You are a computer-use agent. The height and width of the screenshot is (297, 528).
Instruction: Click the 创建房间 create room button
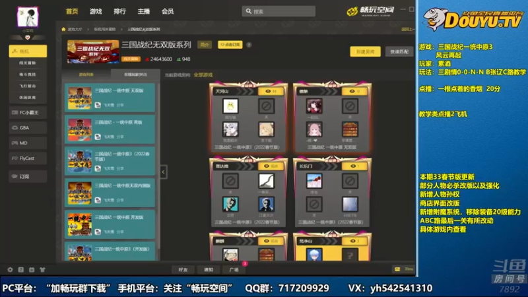coord(366,51)
